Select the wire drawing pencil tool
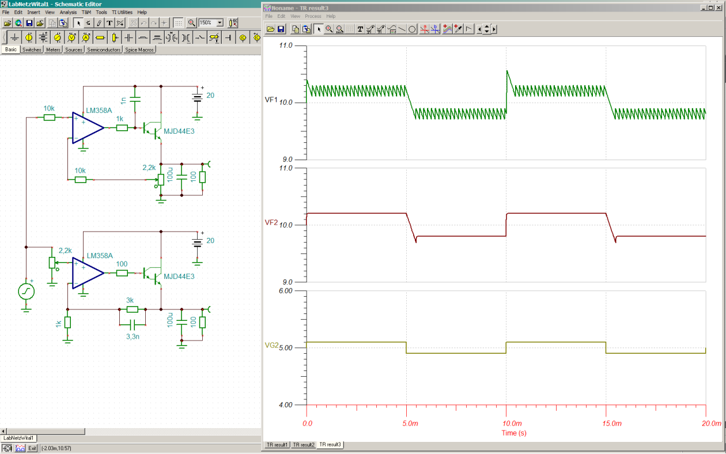 tap(99, 23)
